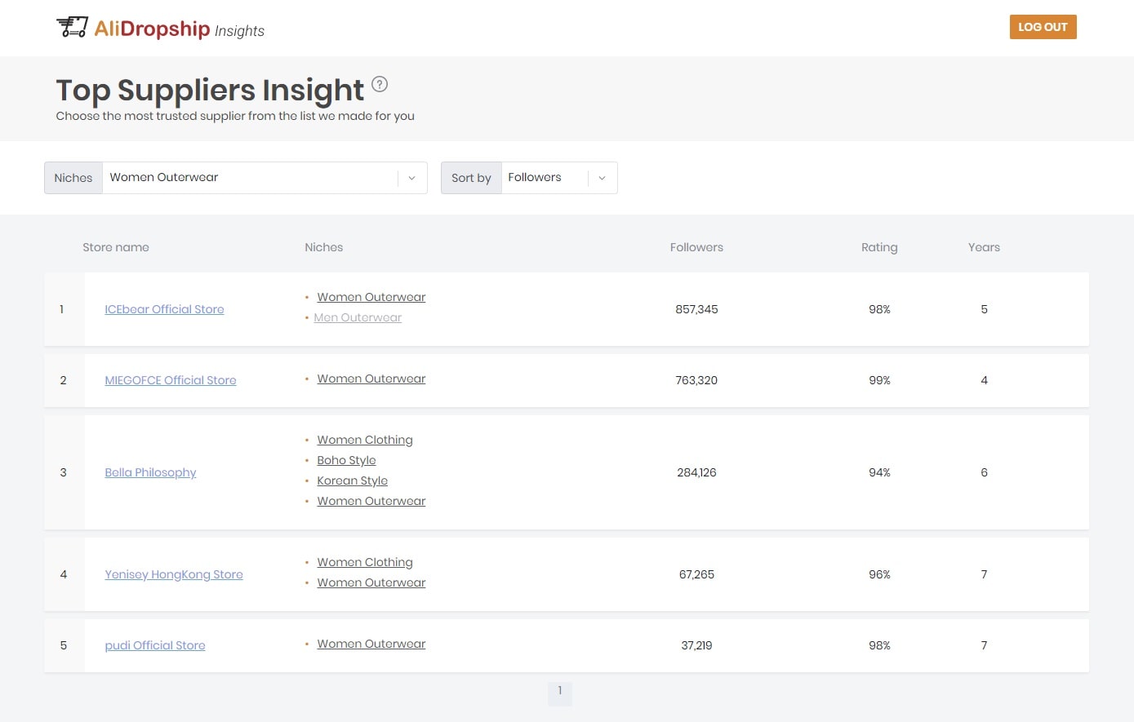Click the AliDropship cart logo icon
This screenshot has width=1134, height=722.
[72, 27]
